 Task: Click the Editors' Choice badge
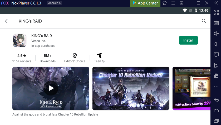[75, 58]
